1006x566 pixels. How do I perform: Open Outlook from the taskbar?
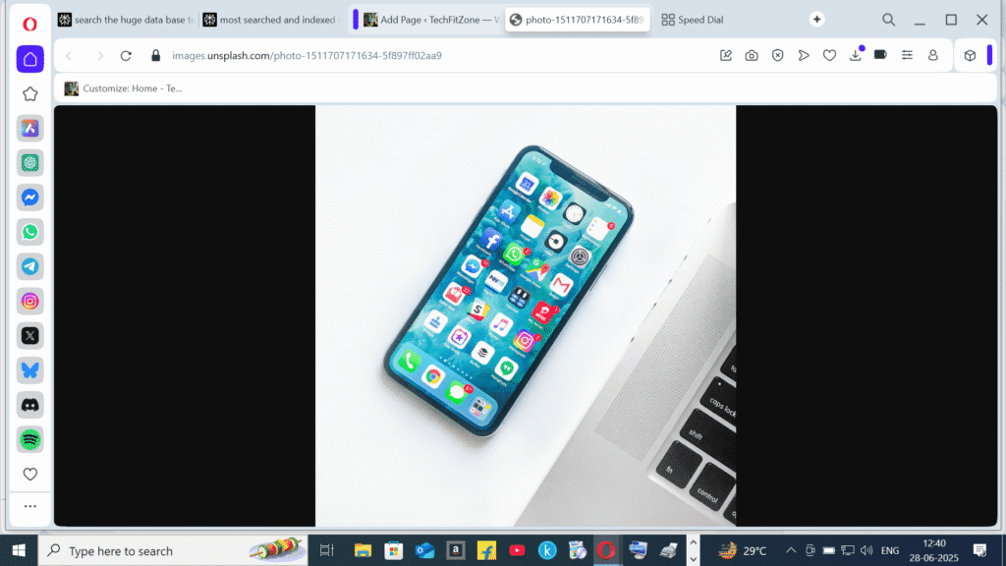click(424, 550)
